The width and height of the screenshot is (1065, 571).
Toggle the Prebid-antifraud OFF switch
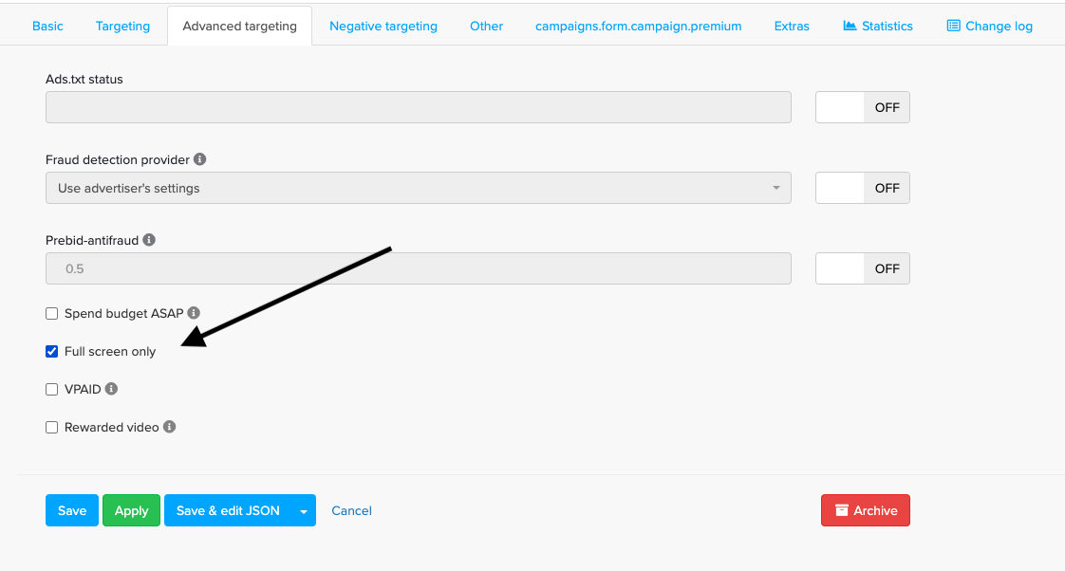[x=862, y=268]
